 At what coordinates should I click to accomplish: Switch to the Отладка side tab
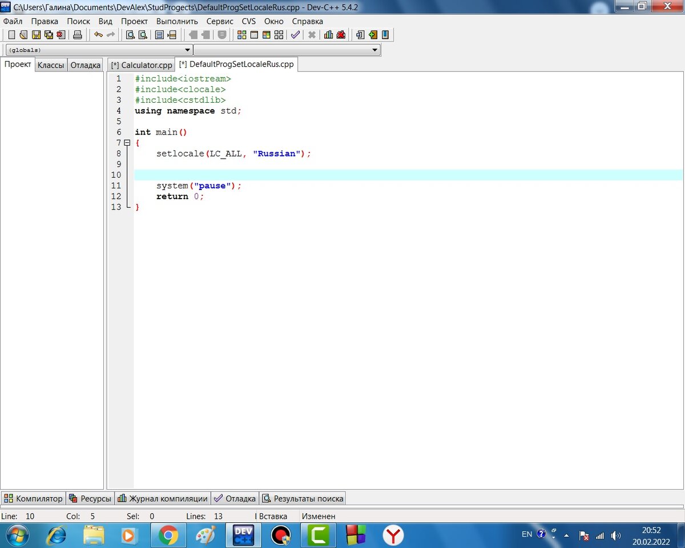point(86,65)
